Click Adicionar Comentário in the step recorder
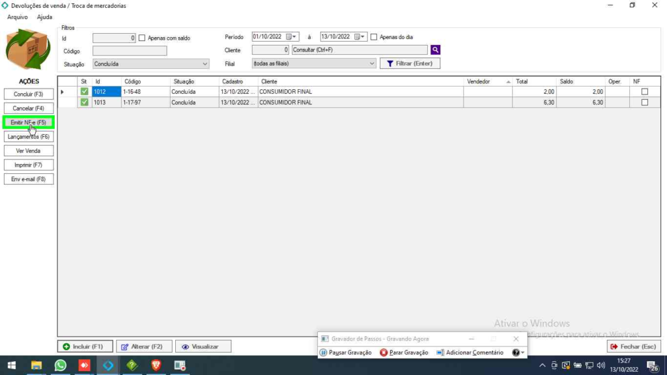The image size is (667, 375). 470,352
